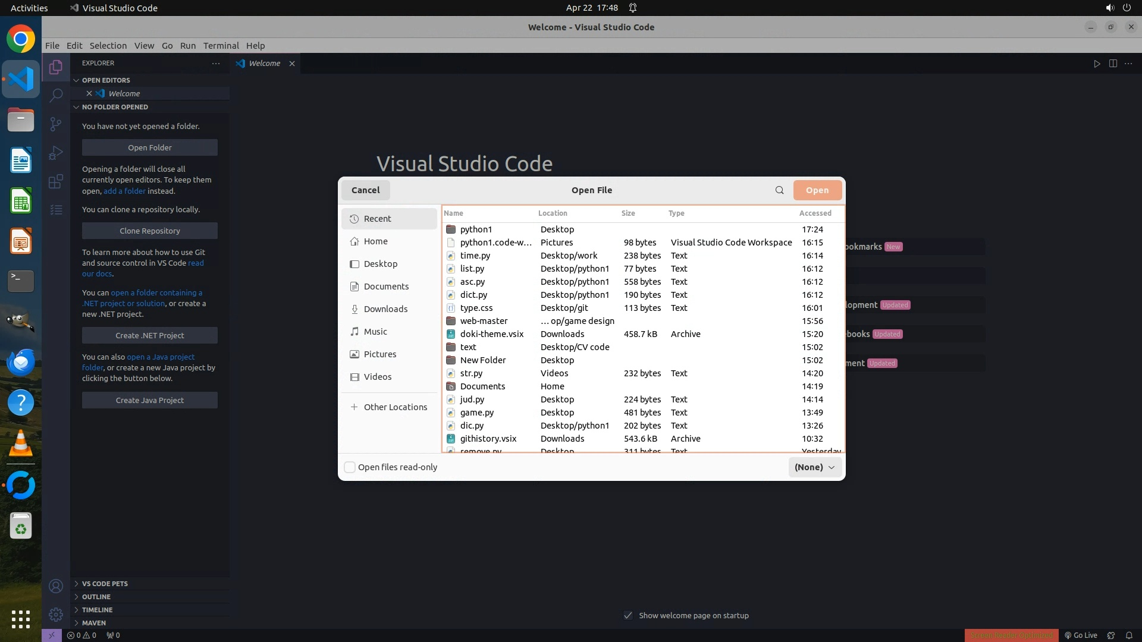
Task: Open Source Control view icon
Action: coord(56,124)
